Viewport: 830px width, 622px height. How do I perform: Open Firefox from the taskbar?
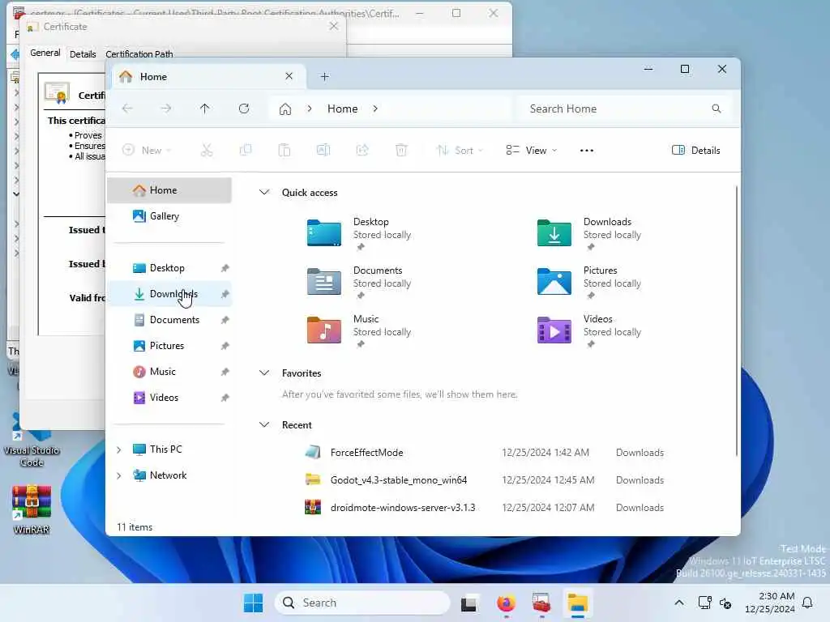click(506, 603)
